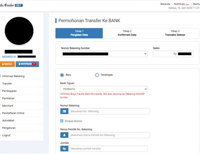Open Informasi Rekening in the sidebar
The width and height of the screenshot is (200, 154).
pyautogui.click(x=13, y=76)
